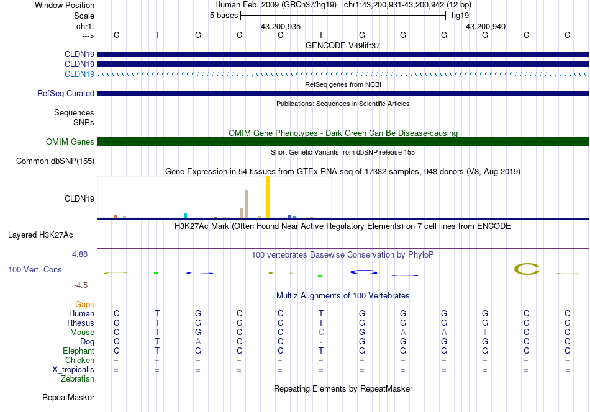Click the Human Feb. 2009 (GRCh37/hg19) header text
This screenshot has height=412, width=590.
click(275, 5)
